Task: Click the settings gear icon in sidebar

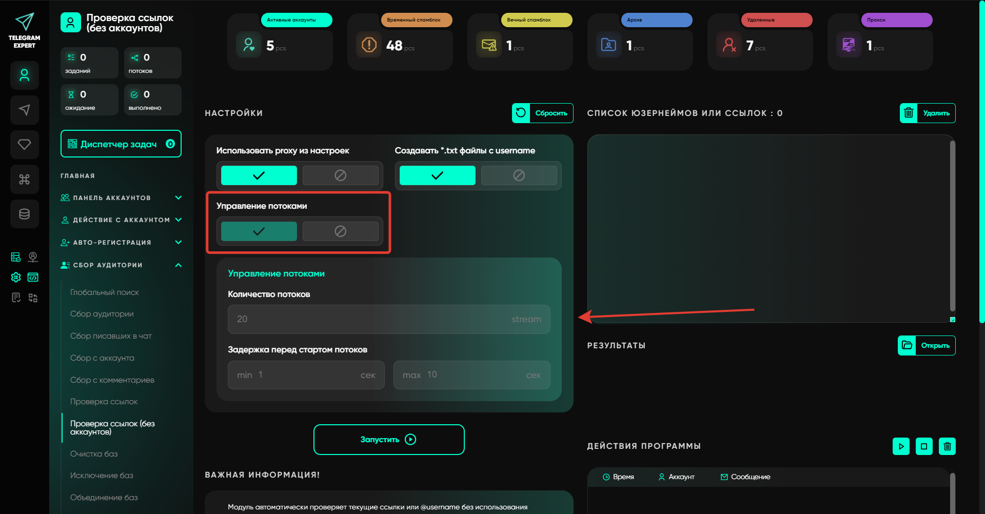Action: pyautogui.click(x=16, y=278)
